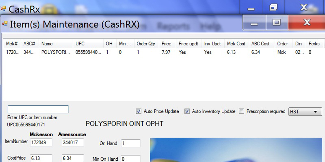Sort by the UPC column header
This screenshot has width=325, height=162.
pyautogui.click(x=88, y=44)
